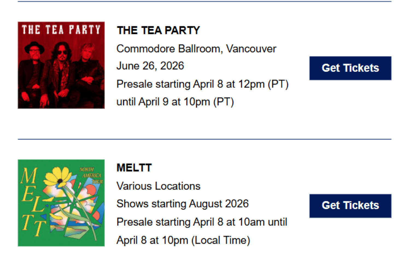Image resolution: width=410 pixels, height=270 pixels.
Task: Click the Various Locations text
Action: click(158, 186)
